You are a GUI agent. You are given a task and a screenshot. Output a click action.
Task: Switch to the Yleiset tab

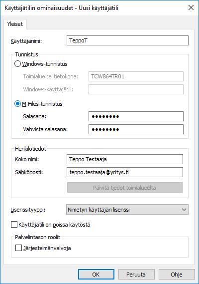(15, 24)
